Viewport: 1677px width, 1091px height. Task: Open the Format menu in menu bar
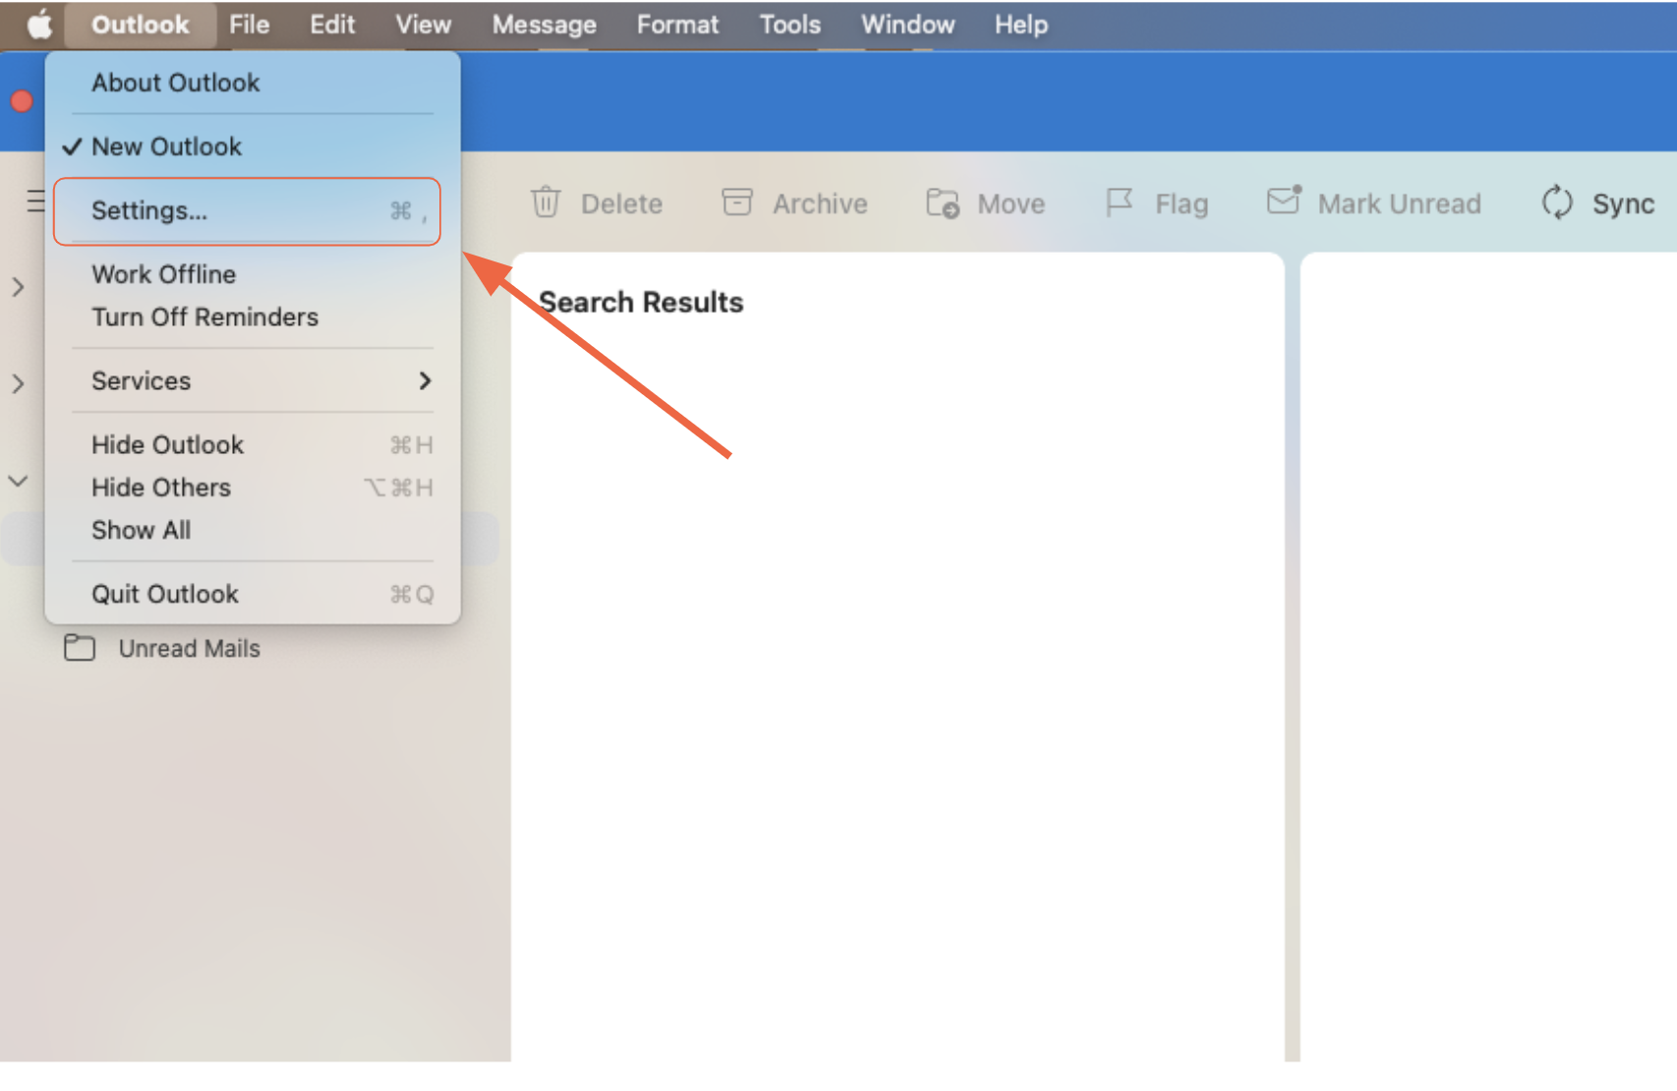(677, 25)
